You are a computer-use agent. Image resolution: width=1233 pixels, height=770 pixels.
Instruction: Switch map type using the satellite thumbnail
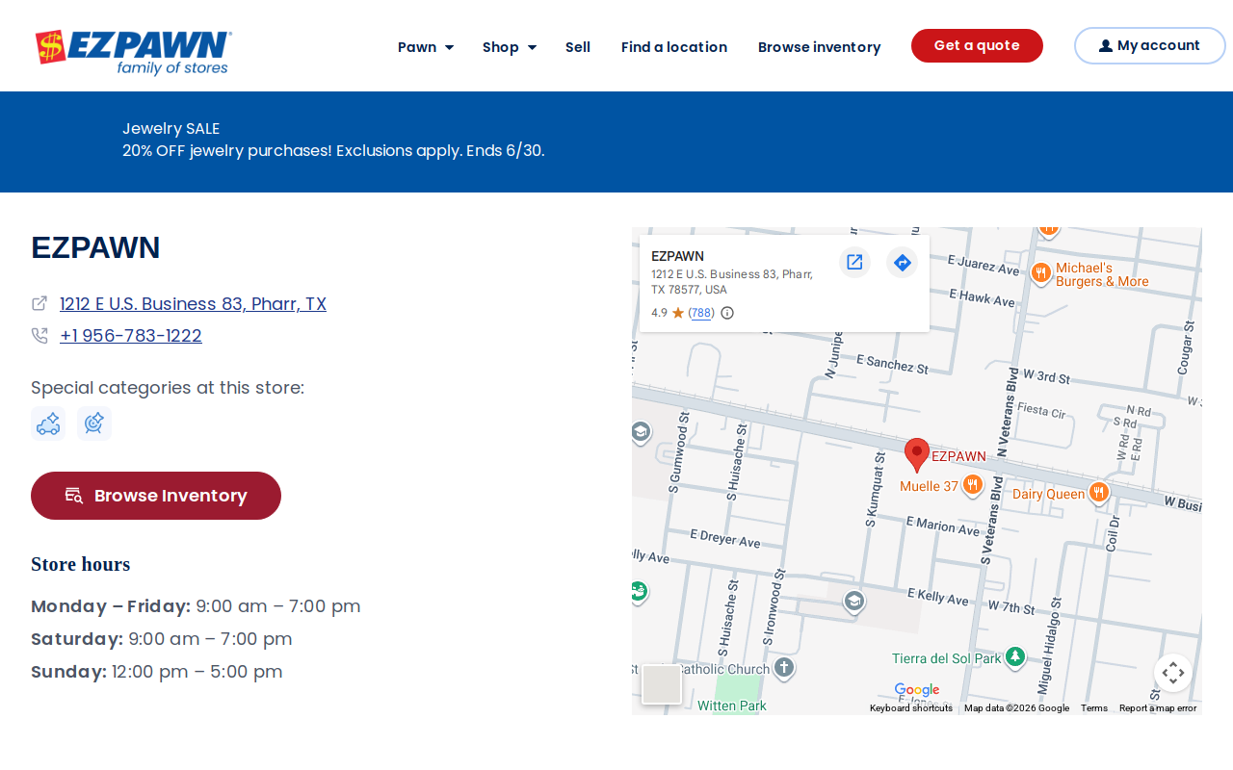point(662,684)
